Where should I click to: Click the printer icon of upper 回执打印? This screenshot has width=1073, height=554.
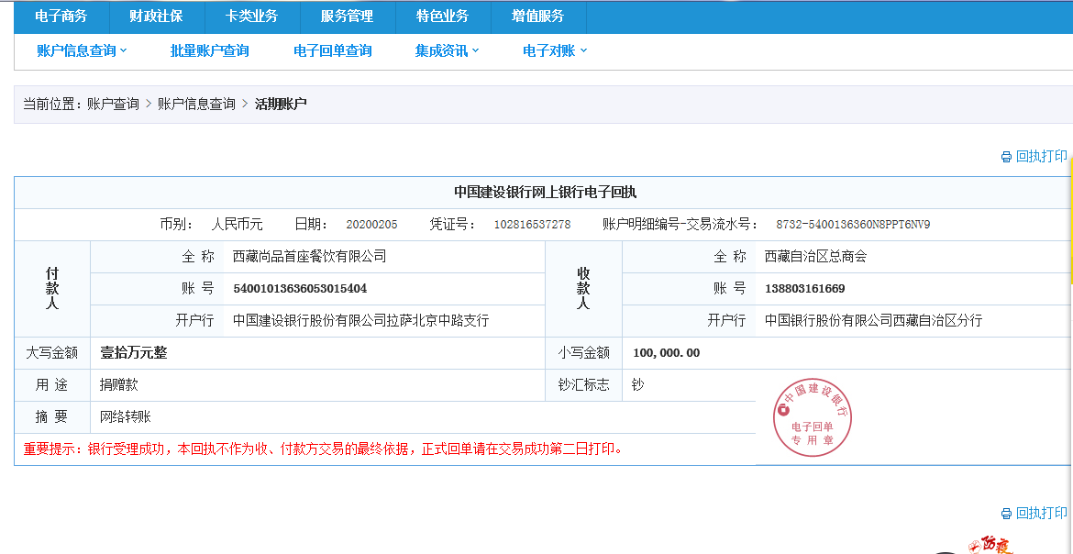coord(1006,157)
